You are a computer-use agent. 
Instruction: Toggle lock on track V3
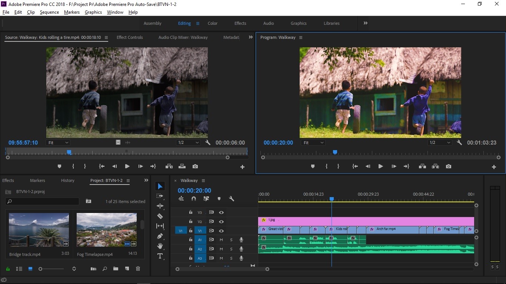[x=190, y=212]
